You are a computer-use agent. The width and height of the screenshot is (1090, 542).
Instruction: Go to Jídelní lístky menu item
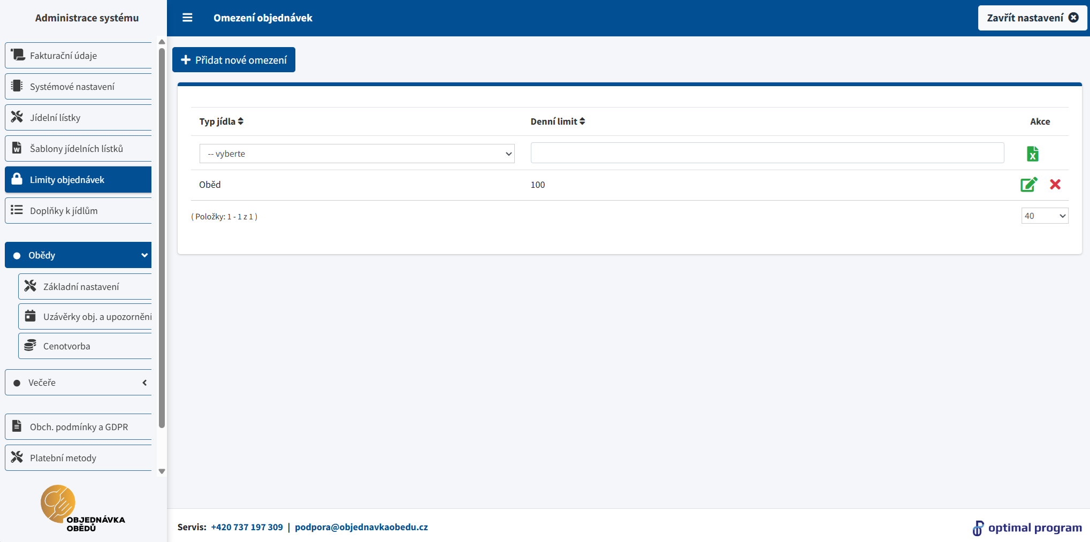[x=79, y=118]
